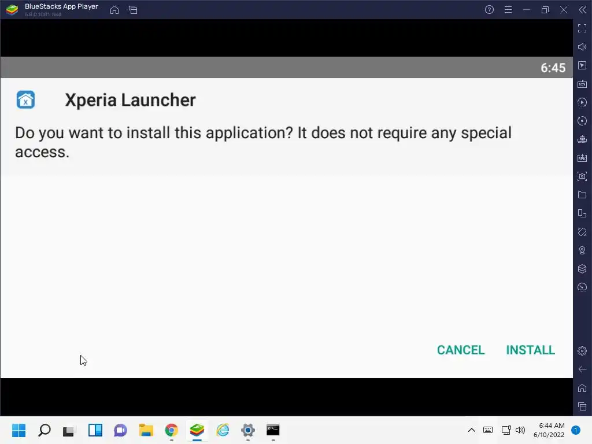Image resolution: width=592 pixels, height=444 pixels.
Task: Go to BlueStacks home via title bar icon
Action: pos(114,10)
